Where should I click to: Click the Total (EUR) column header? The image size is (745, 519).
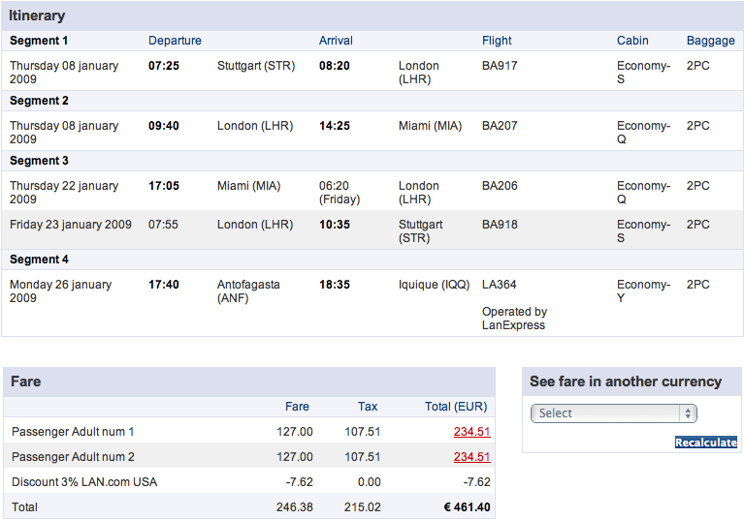click(456, 407)
